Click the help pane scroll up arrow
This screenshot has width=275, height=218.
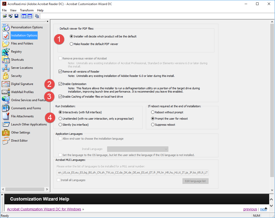click(271, 200)
